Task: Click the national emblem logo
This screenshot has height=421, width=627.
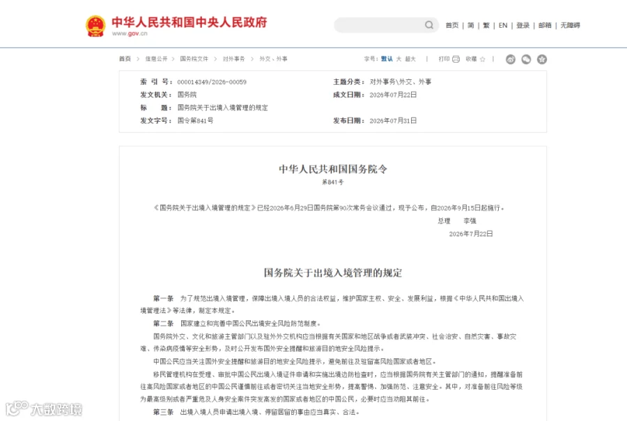Action: pyautogui.click(x=95, y=26)
